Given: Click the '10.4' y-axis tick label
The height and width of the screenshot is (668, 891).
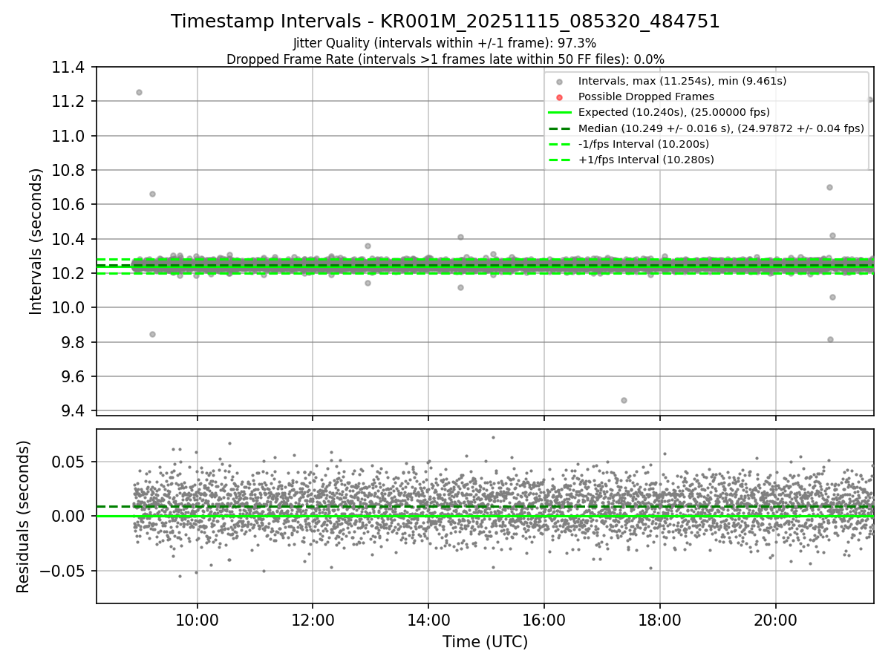Looking at the screenshot, I should 70,239.
